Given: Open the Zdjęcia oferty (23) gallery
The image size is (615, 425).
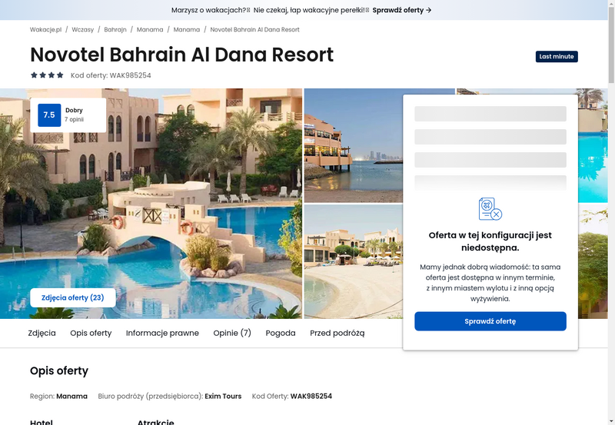Looking at the screenshot, I should click(x=73, y=297).
